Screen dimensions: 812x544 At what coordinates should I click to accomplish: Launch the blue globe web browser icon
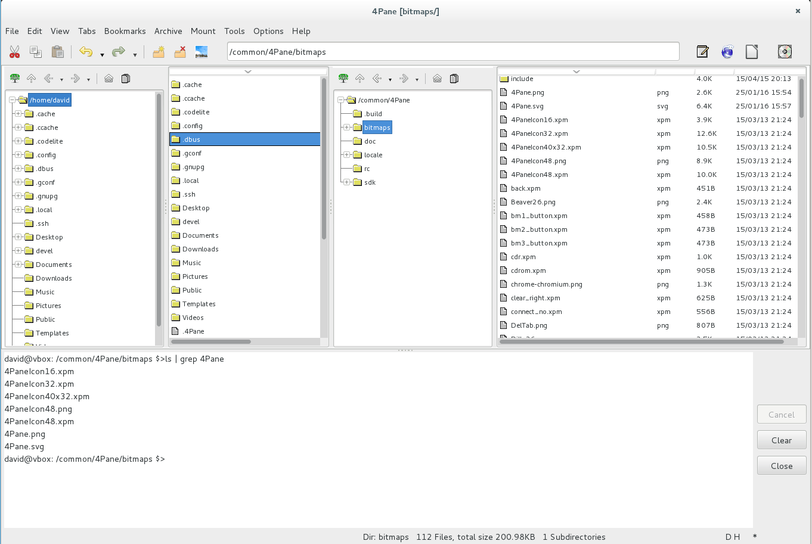[727, 52]
